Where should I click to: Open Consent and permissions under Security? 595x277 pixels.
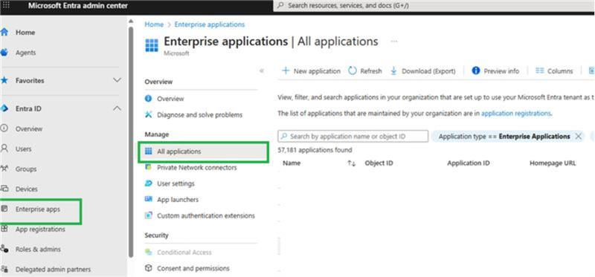click(x=193, y=268)
